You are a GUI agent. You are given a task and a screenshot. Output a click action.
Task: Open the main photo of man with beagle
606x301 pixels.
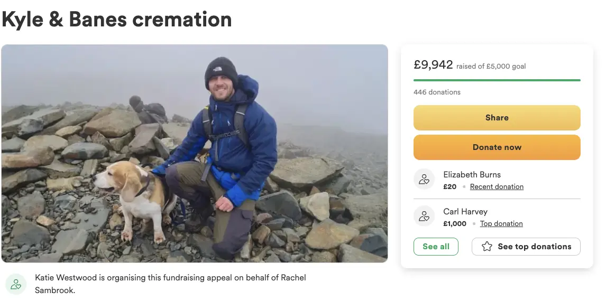[195, 154]
